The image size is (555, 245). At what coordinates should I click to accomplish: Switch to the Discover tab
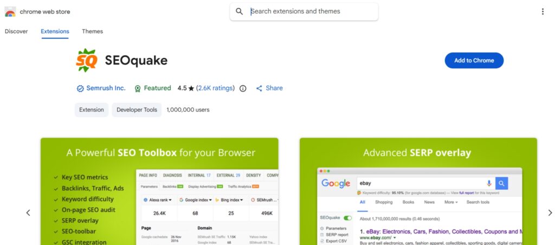tap(16, 31)
